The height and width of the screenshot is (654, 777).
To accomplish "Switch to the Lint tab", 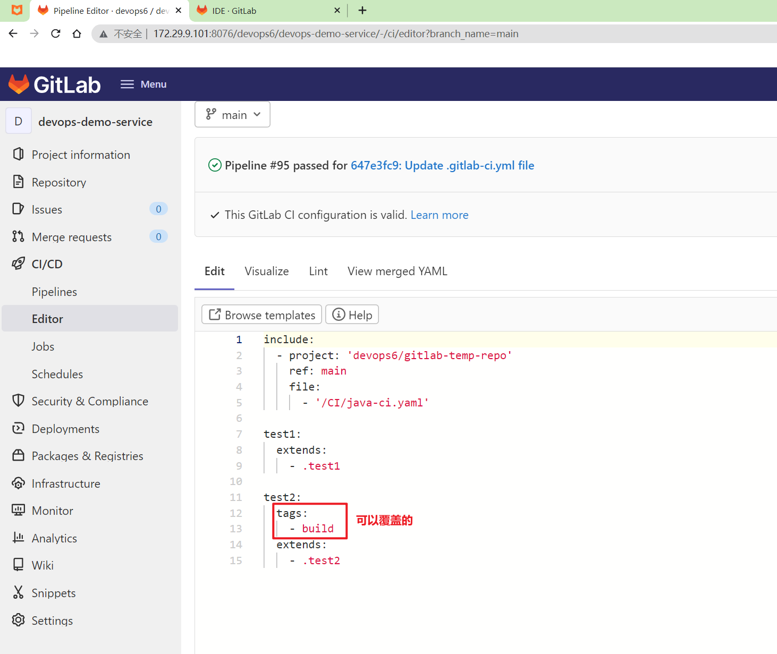I will (x=318, y=271).
